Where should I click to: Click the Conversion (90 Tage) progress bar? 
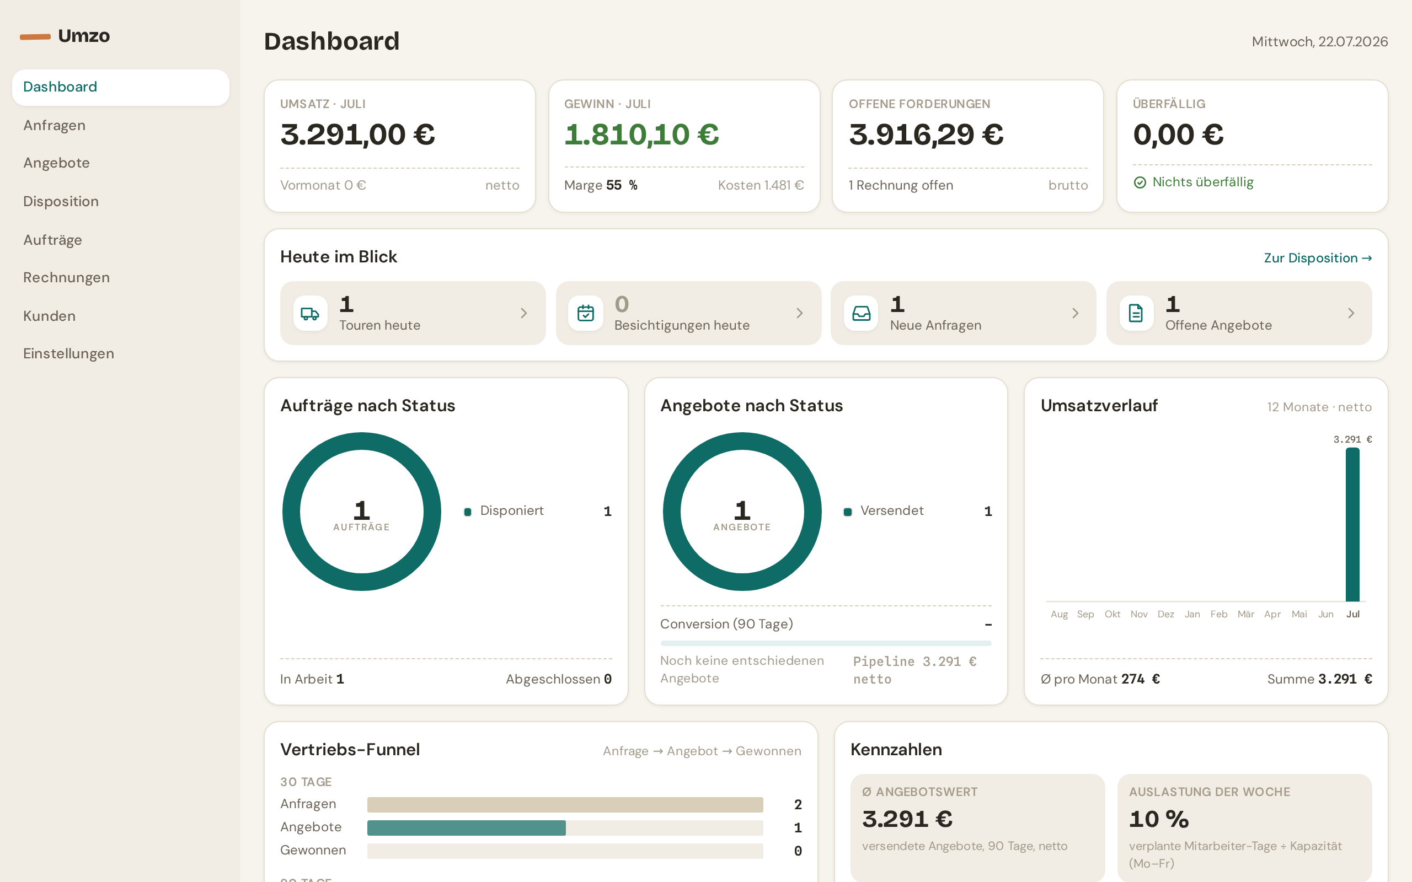click(x=826, y=643)
